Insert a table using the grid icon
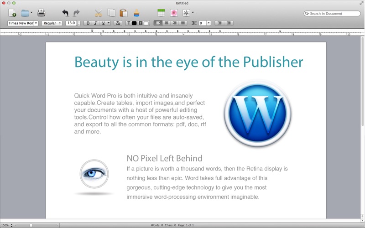 point(161,13)
